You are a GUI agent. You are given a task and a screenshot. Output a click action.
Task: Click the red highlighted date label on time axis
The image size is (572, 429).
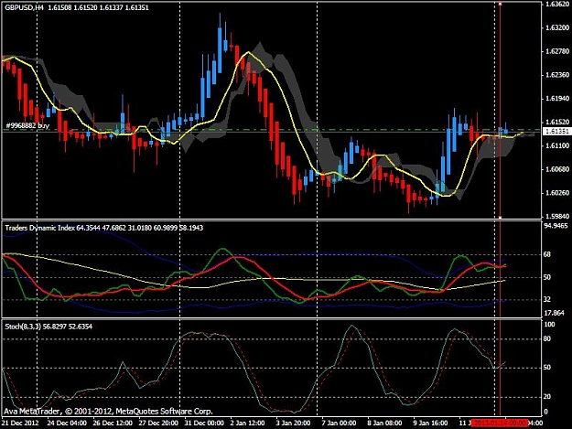[x=500, y=424]
